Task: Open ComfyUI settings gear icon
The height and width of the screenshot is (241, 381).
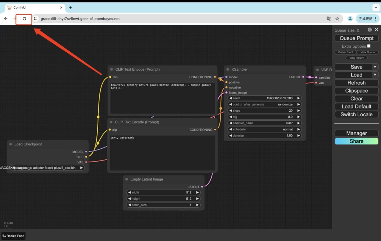Action: pyautogui.click(x=369, y=30)
